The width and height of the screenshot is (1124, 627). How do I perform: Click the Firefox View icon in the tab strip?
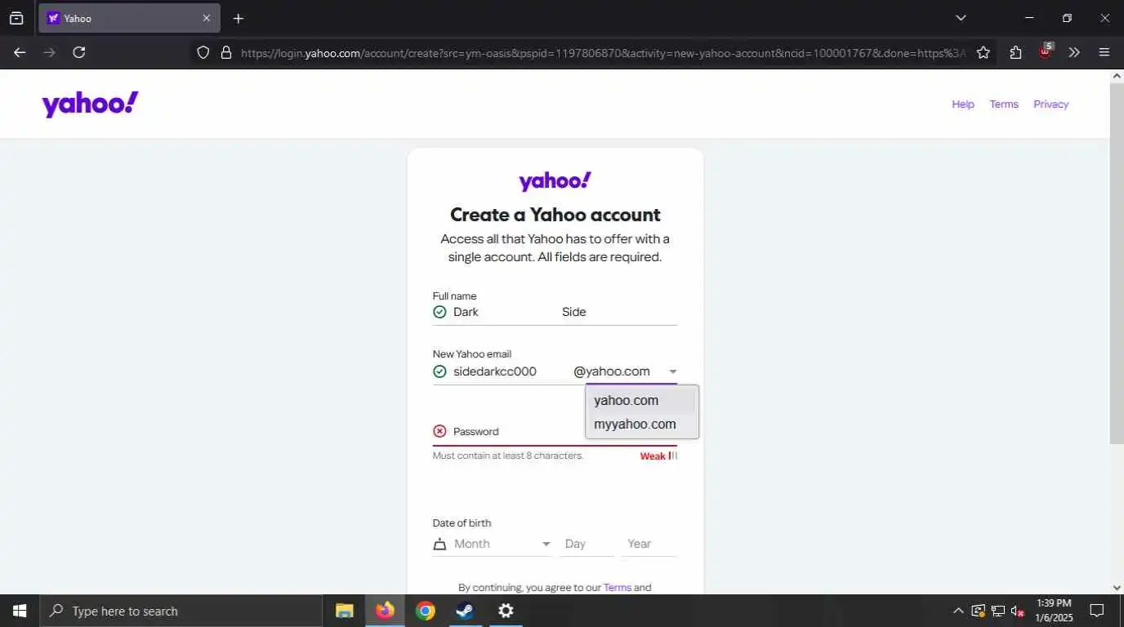[x=16, y=18]
